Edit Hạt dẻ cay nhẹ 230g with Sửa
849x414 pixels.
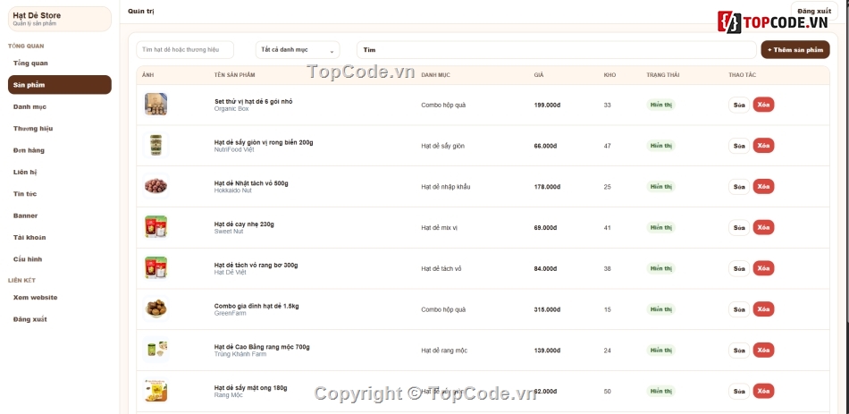739,228
